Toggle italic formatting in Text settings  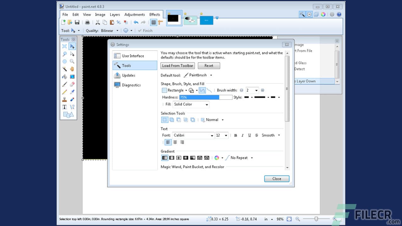click(242, 135)
